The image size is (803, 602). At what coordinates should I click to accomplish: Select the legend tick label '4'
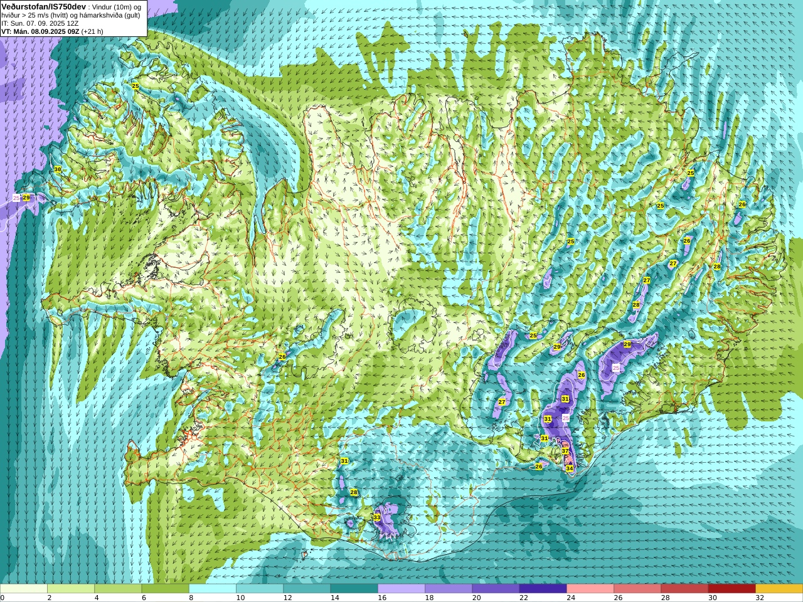coord(97,598)
